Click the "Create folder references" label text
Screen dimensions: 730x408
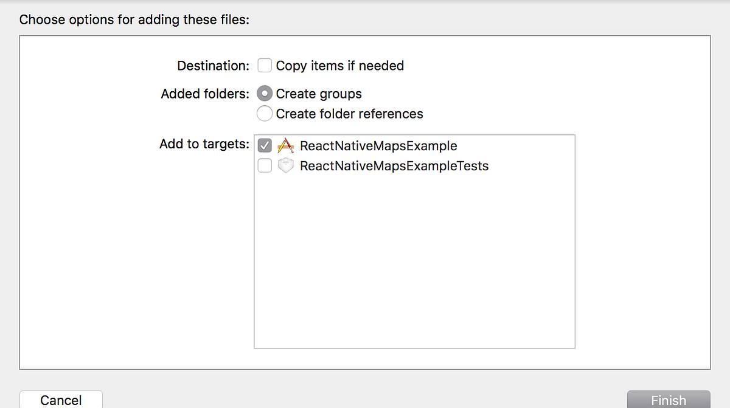(349, 114)
